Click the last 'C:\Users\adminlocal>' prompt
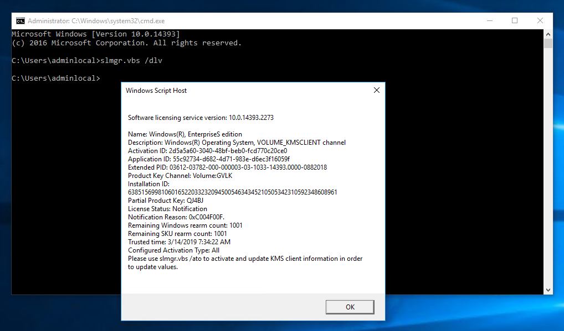Image resolution: width=564 pixels, height=331 pixels. pyautogui.click(x=56, y=78)
